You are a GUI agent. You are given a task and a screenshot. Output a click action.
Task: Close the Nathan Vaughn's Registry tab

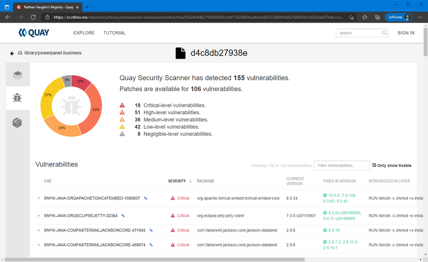click(x=77, y=7)
